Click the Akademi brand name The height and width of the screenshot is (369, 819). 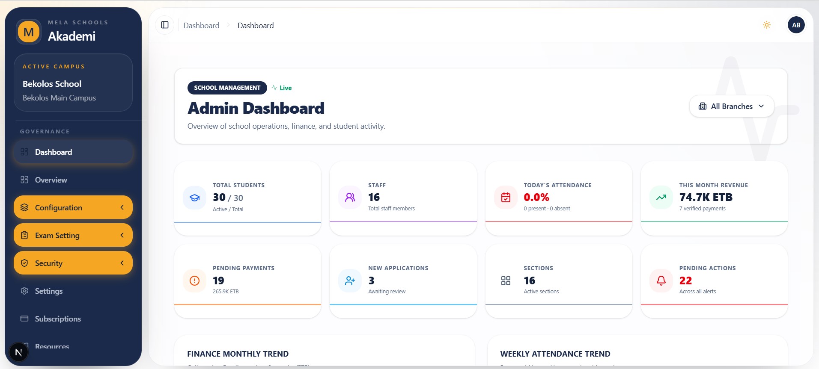pyautogui.click(x=71, y=36)
